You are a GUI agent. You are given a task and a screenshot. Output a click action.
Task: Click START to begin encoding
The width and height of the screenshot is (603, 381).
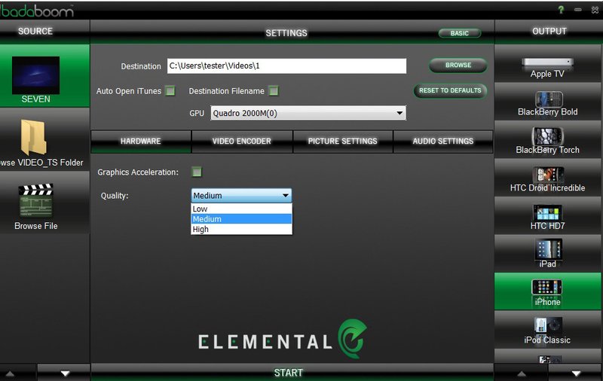tap(289, 373)
